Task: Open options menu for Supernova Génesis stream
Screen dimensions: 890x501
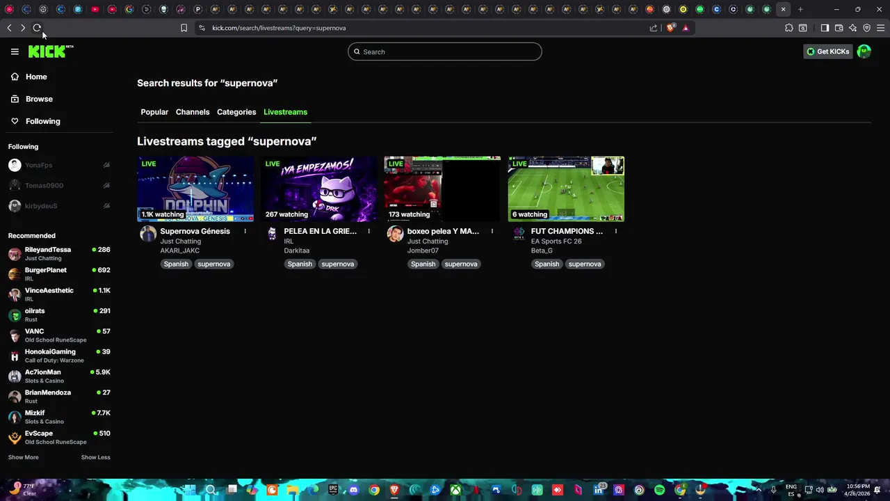Action: pyautogui.click(x=245, y=231)
